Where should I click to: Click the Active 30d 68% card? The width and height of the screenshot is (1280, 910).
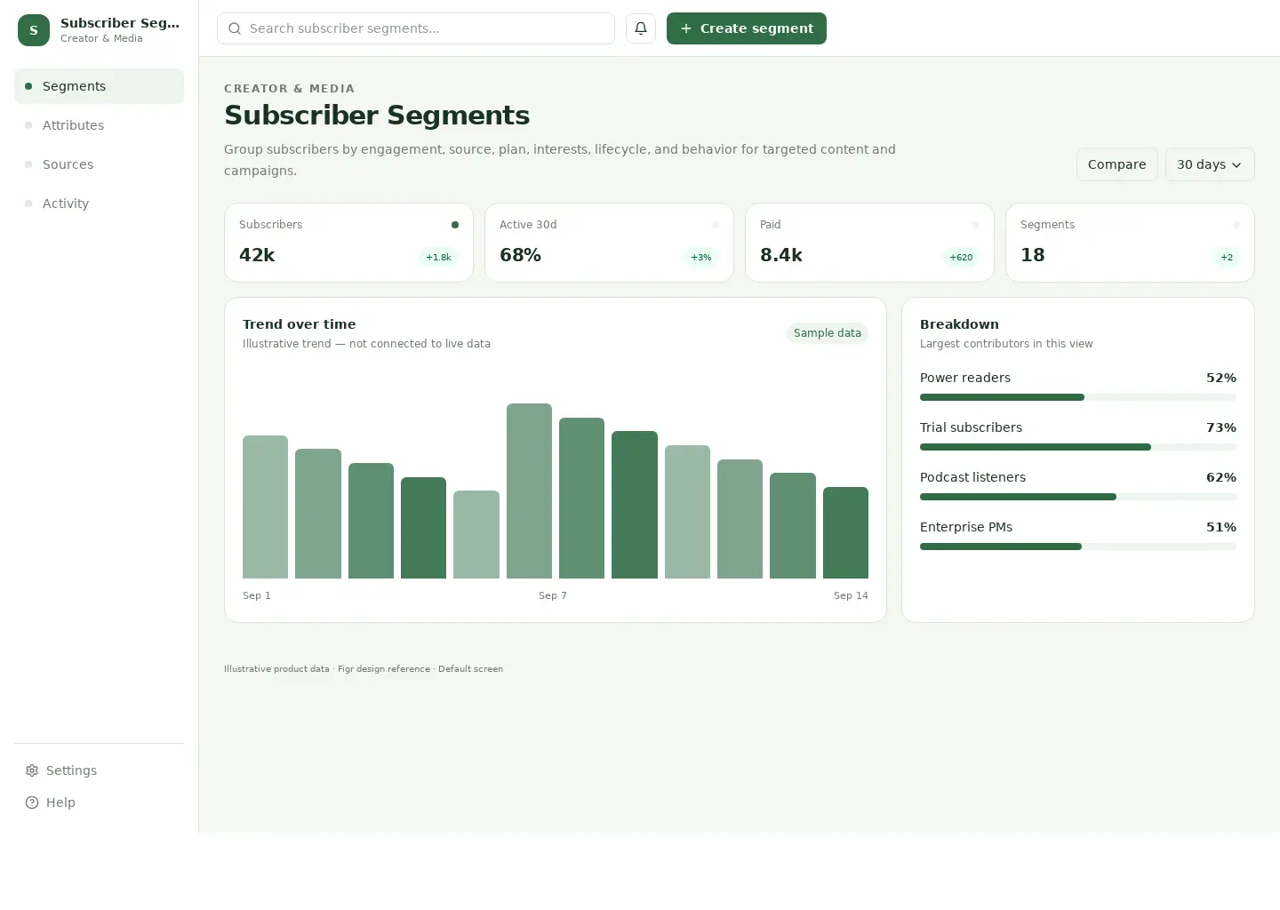pos(609,243)
